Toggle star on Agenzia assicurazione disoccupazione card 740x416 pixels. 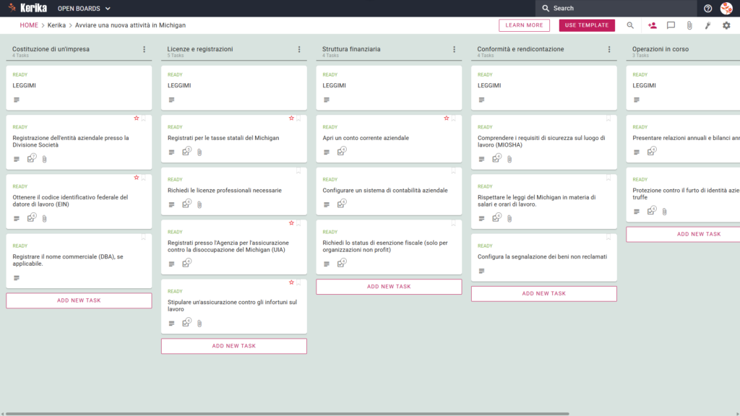point(291,223)
